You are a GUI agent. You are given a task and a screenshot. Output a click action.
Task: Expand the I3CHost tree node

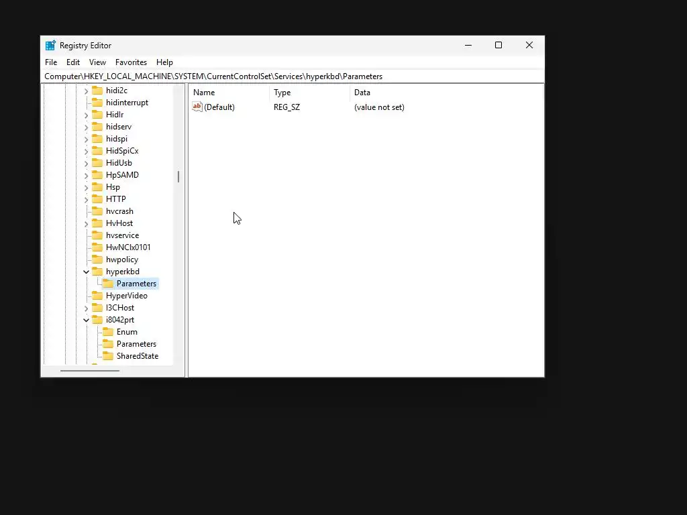tap(87, 308)
